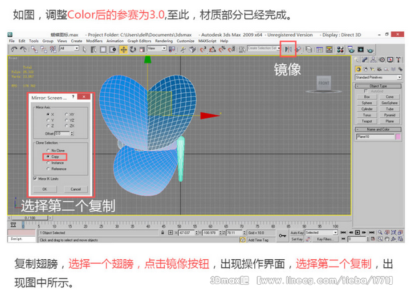Select the Y mirror axis radio button

(49, 120)
